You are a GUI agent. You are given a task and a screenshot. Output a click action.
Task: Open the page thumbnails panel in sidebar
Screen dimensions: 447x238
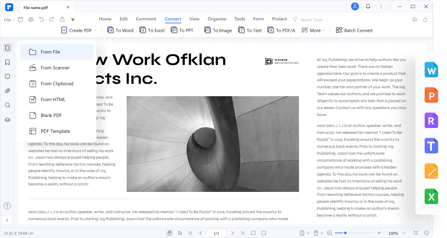click(7, 48)
